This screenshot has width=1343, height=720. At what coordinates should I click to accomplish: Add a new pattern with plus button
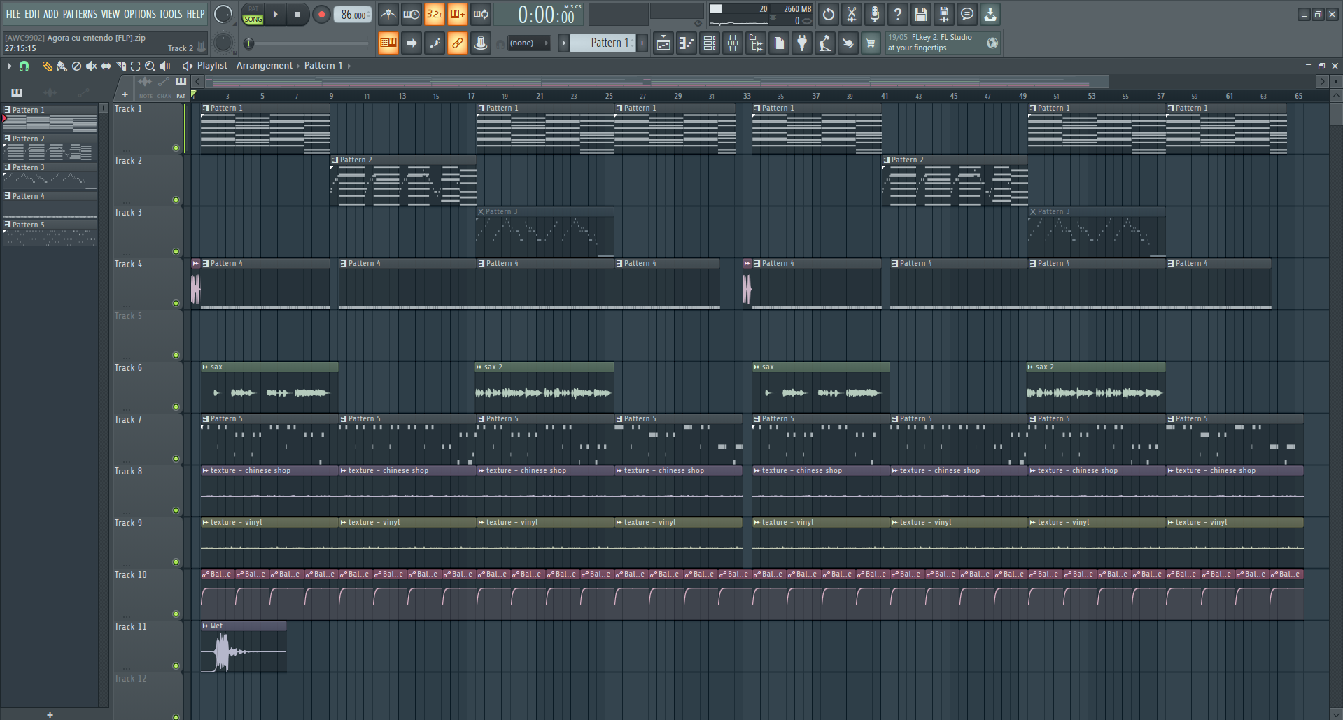click(642, 43)
